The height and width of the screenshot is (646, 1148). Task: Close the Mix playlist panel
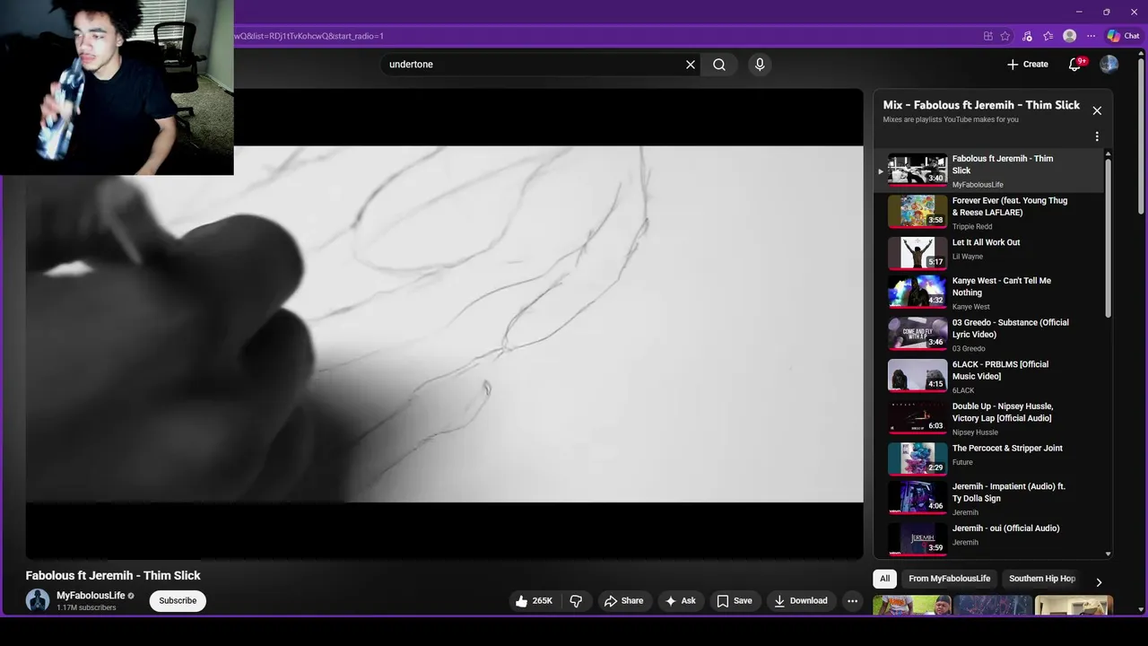pos(1097,110)
